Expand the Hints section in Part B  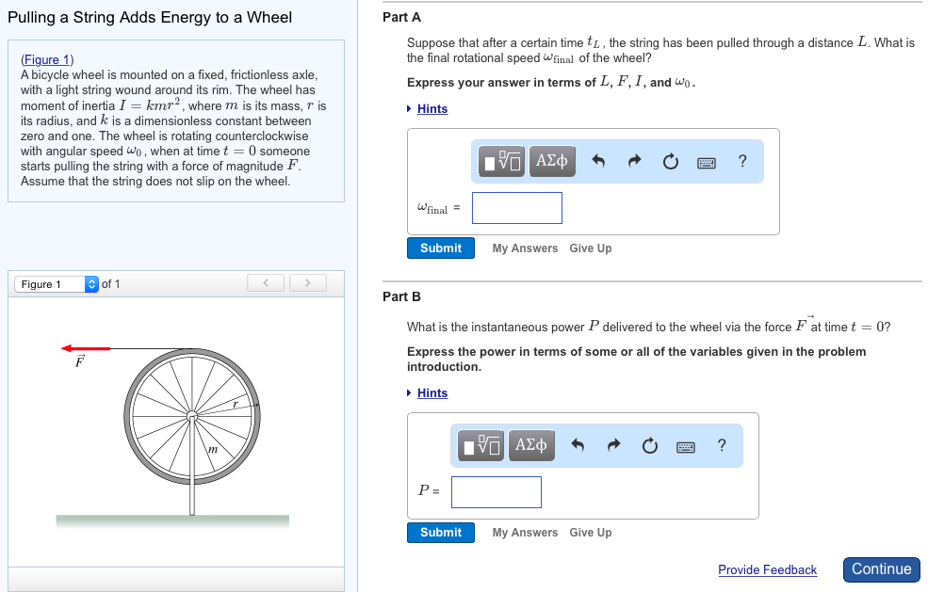click(431, 392)
